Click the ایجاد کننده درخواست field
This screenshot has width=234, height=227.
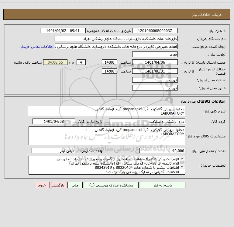pyautogui.click(x=116, y=46)
